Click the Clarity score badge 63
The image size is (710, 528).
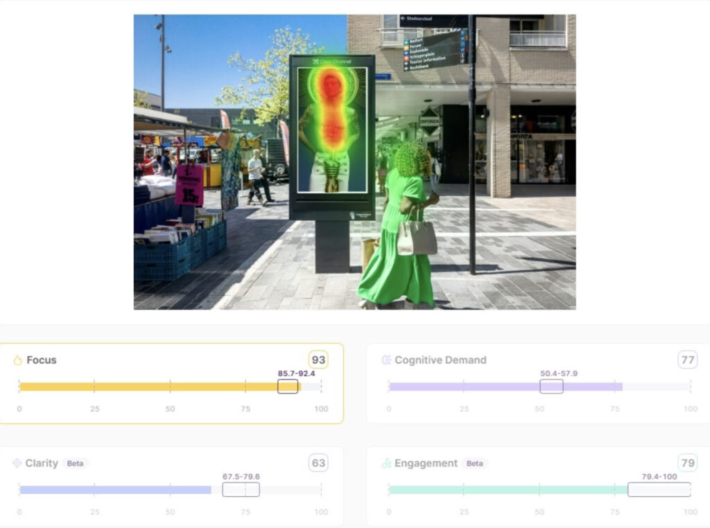point(318,463)
